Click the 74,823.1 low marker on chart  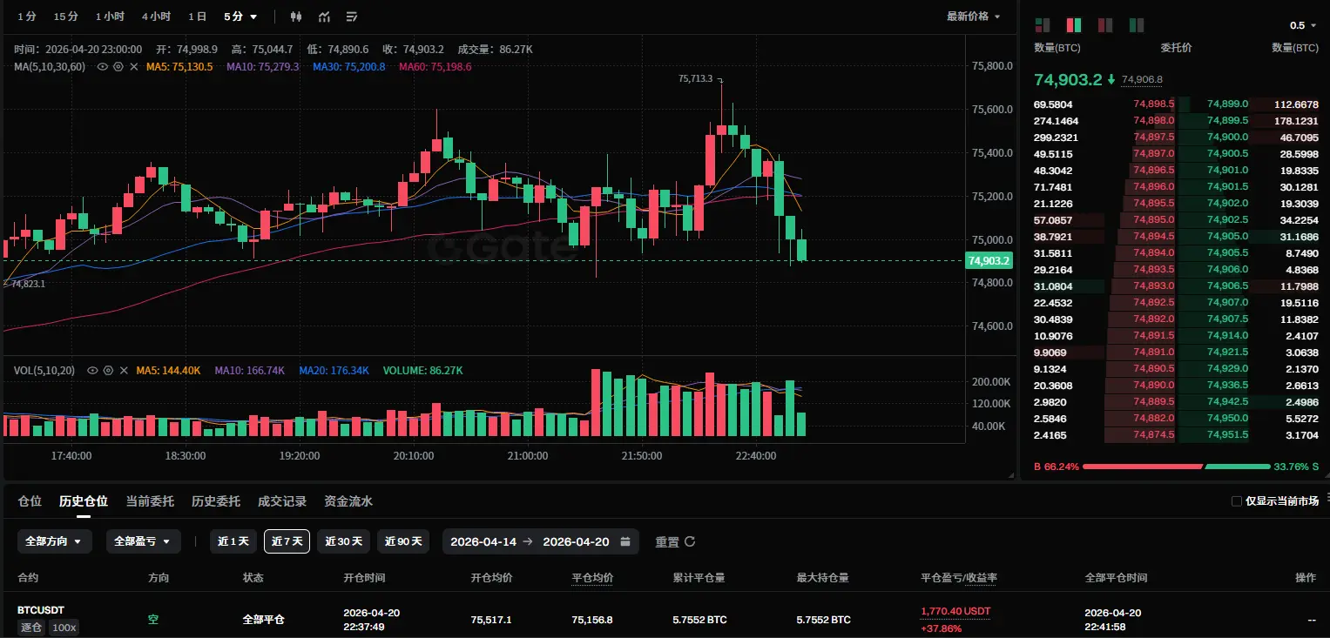point(28,284)
